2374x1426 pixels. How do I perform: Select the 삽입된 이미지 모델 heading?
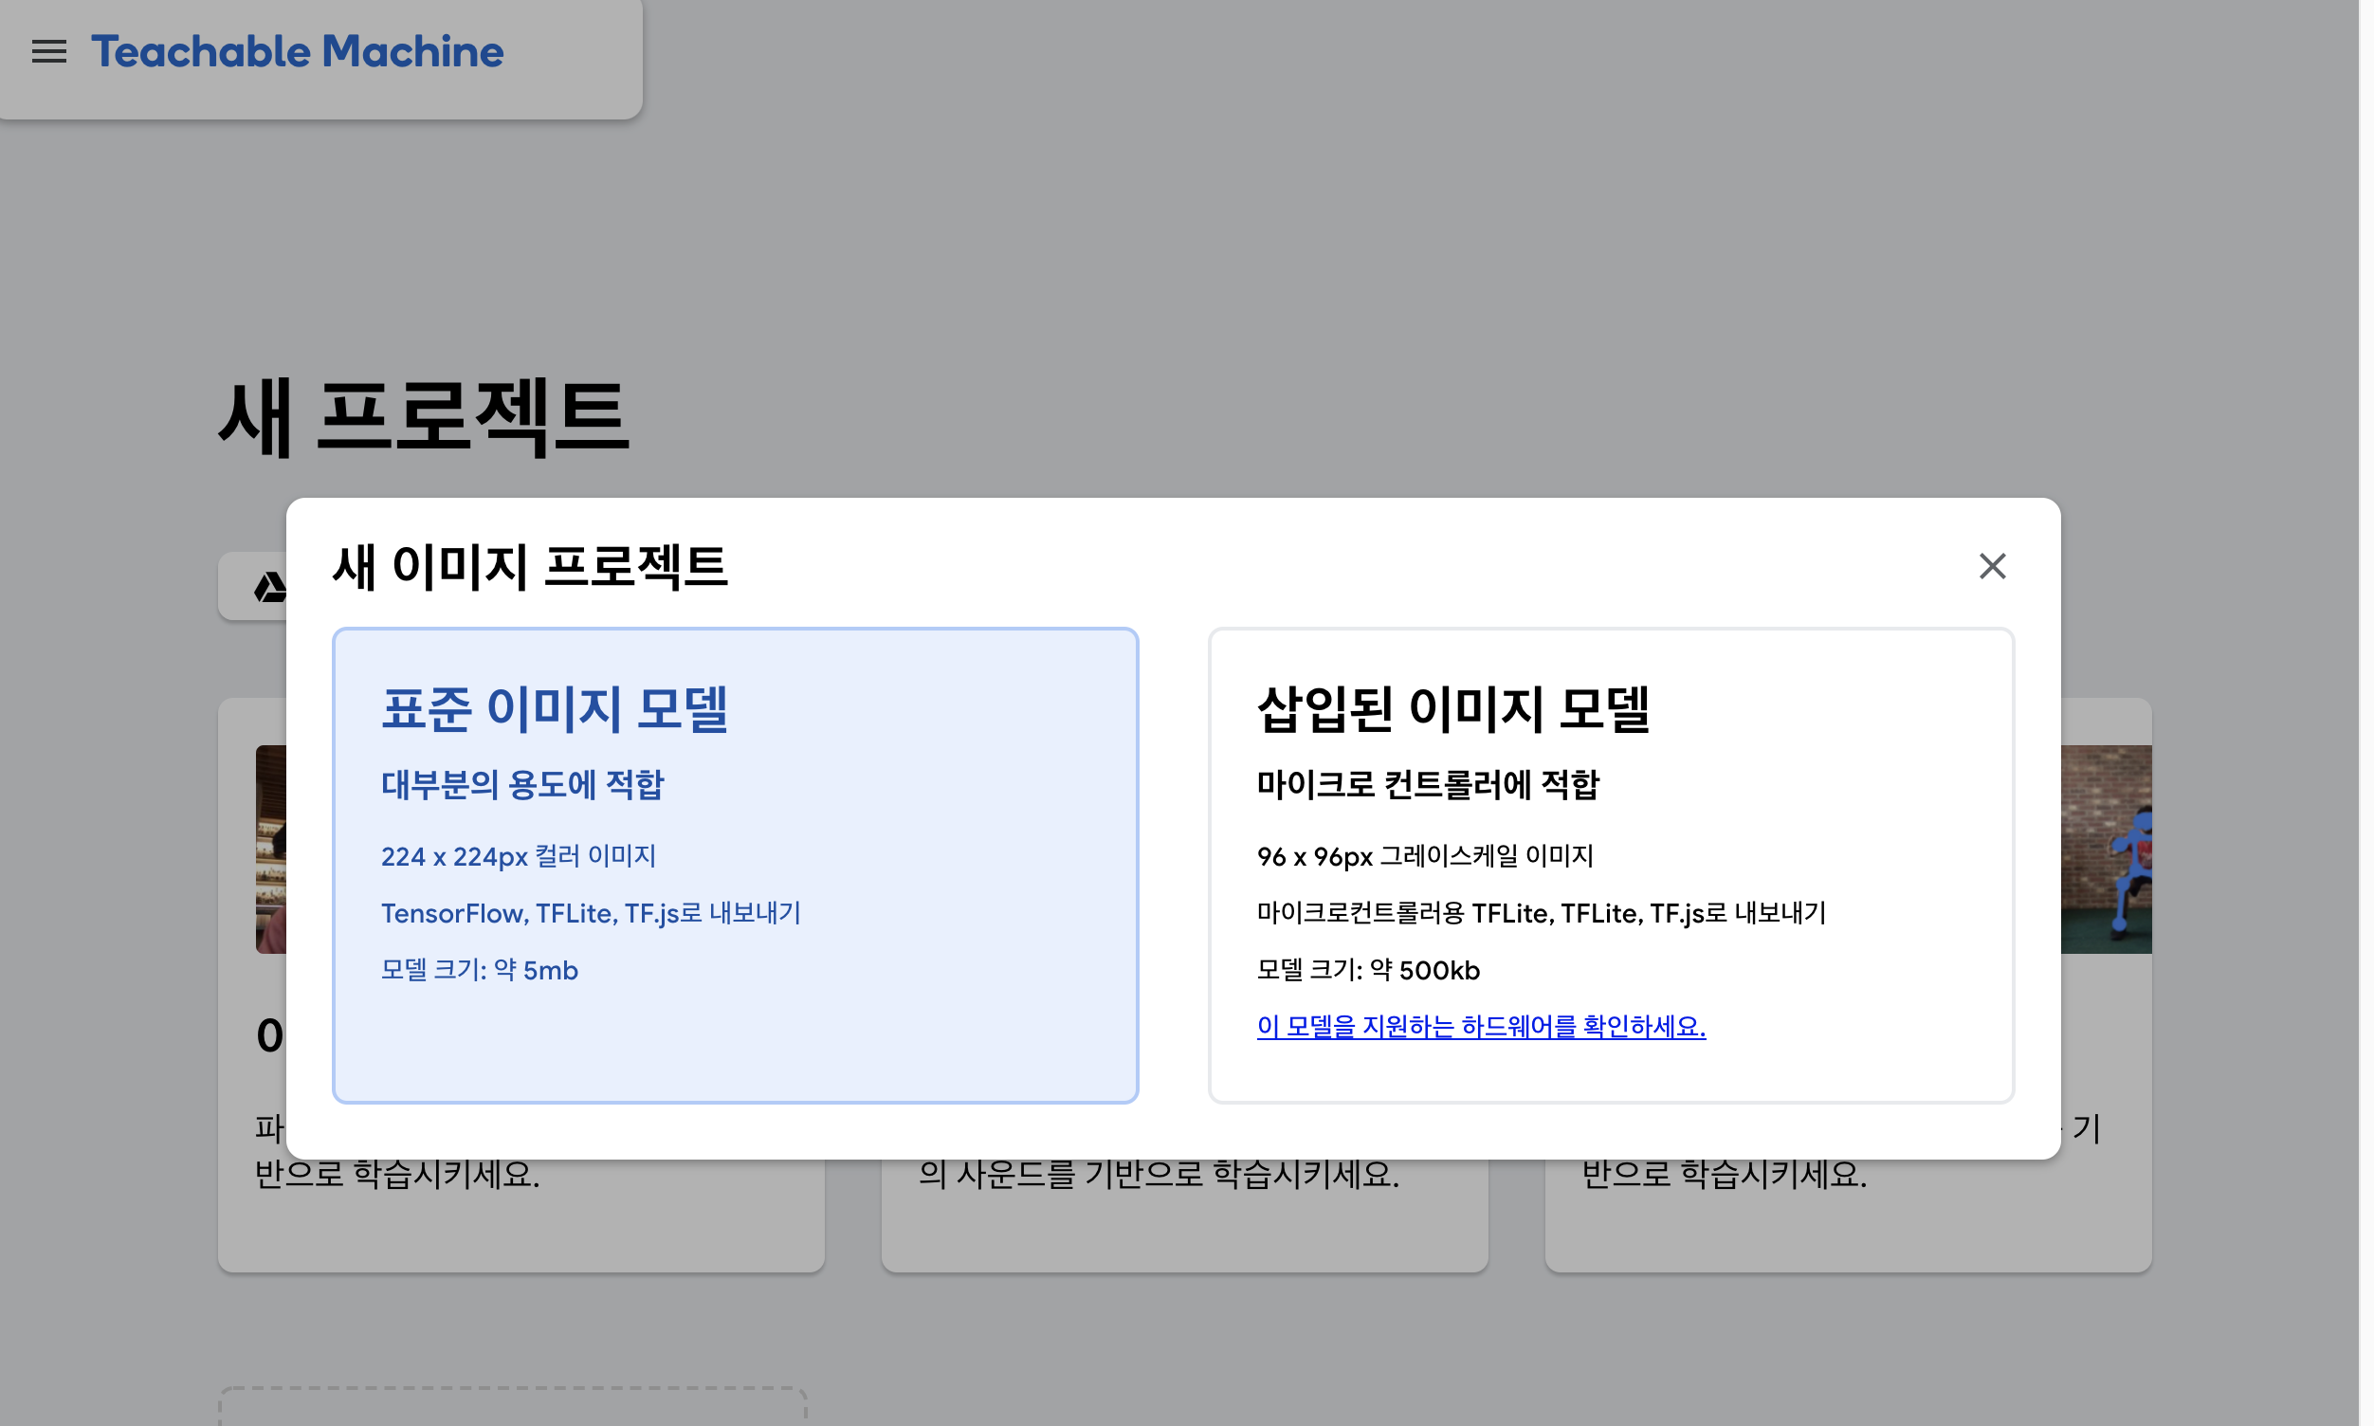tap(1452, 709)
